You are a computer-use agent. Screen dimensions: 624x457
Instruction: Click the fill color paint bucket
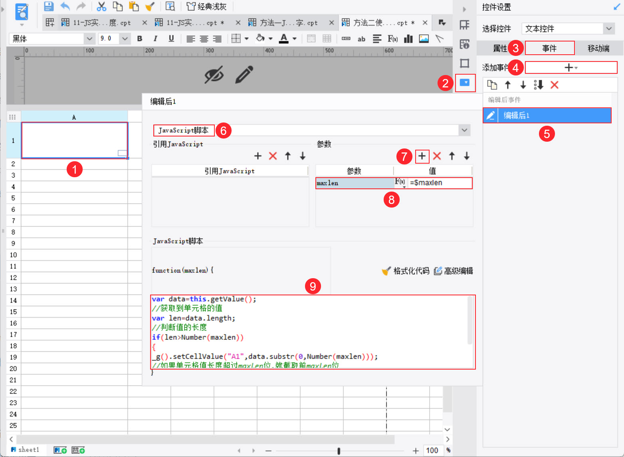point(260,38)
